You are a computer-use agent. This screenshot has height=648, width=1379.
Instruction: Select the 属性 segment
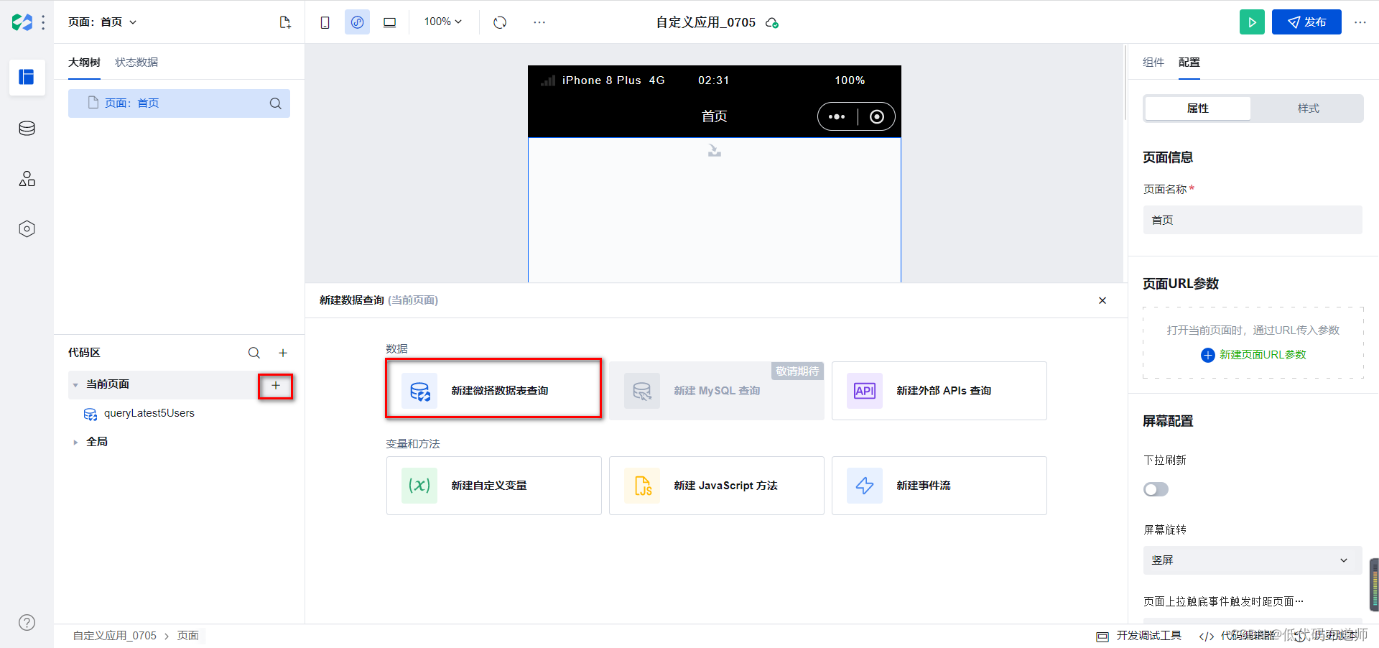point(1197,108)
